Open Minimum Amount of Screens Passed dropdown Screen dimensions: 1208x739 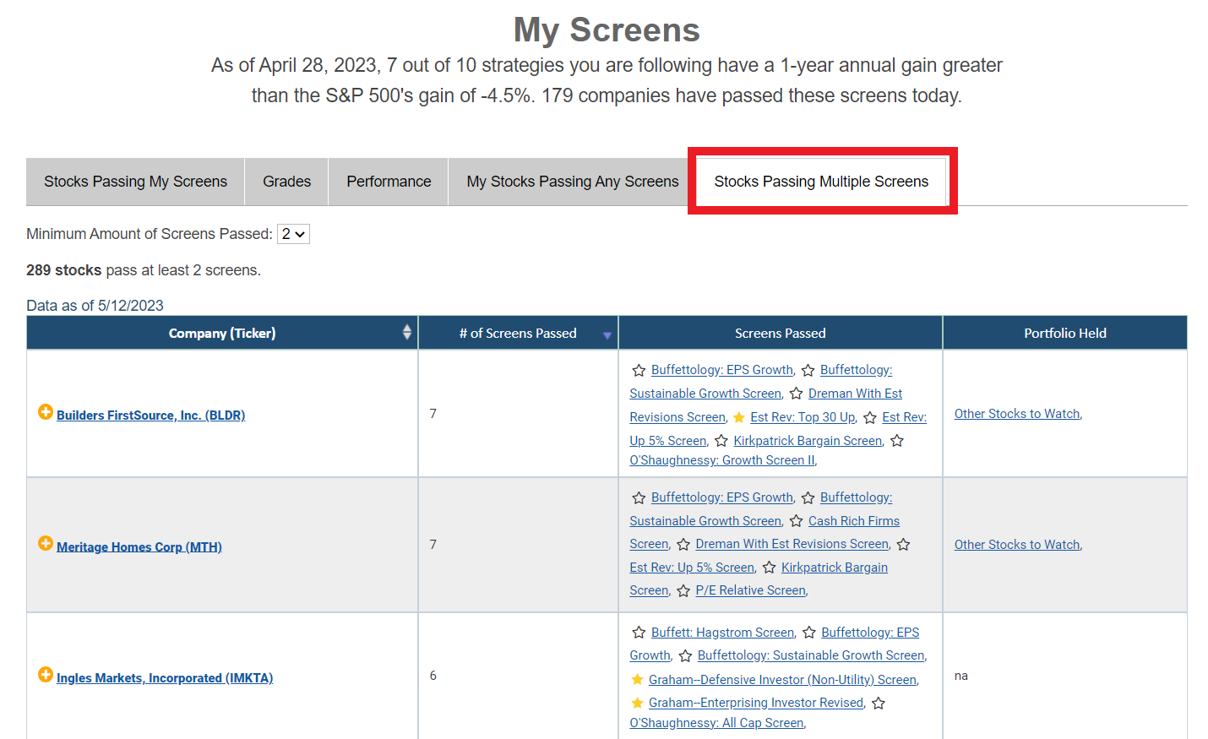click(293, 234)
